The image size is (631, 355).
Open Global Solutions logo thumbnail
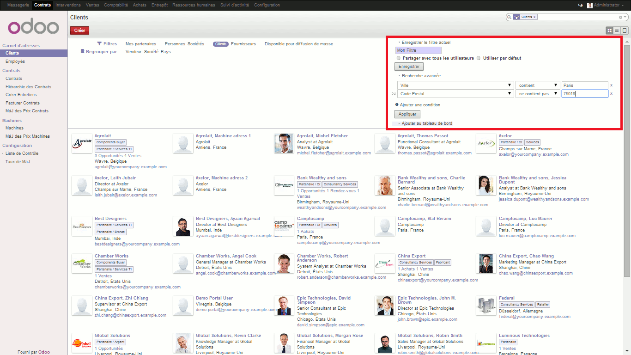(82, 343)
